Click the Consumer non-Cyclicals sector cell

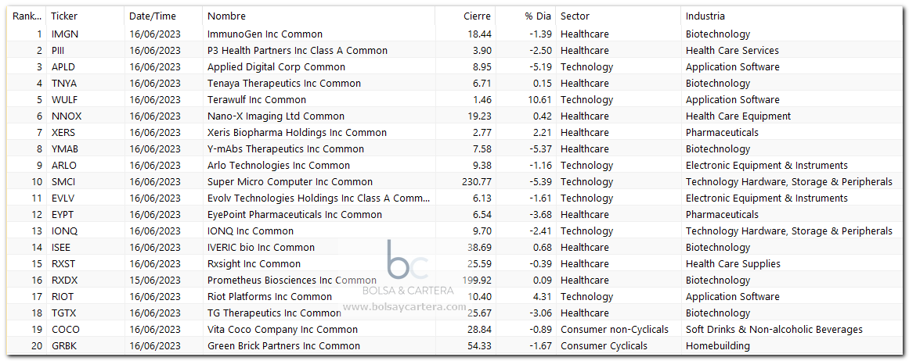618,330
